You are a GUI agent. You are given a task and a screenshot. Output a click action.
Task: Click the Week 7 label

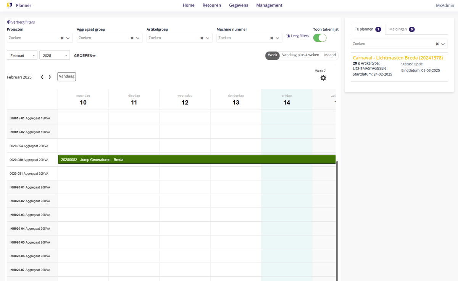[320, 71]
